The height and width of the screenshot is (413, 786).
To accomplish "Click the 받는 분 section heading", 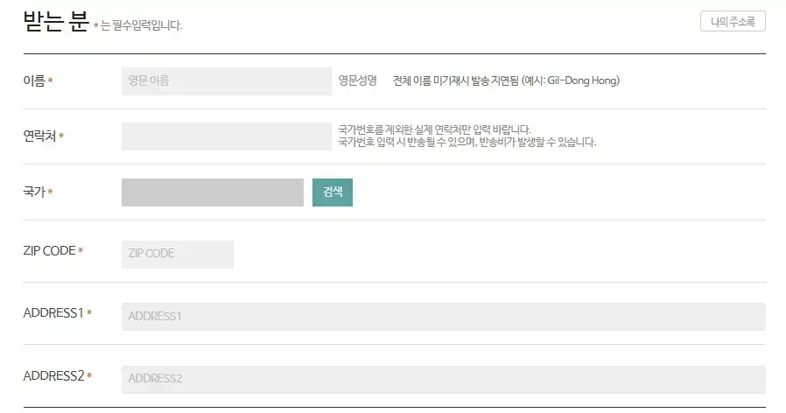I will (x=55, y=22).
